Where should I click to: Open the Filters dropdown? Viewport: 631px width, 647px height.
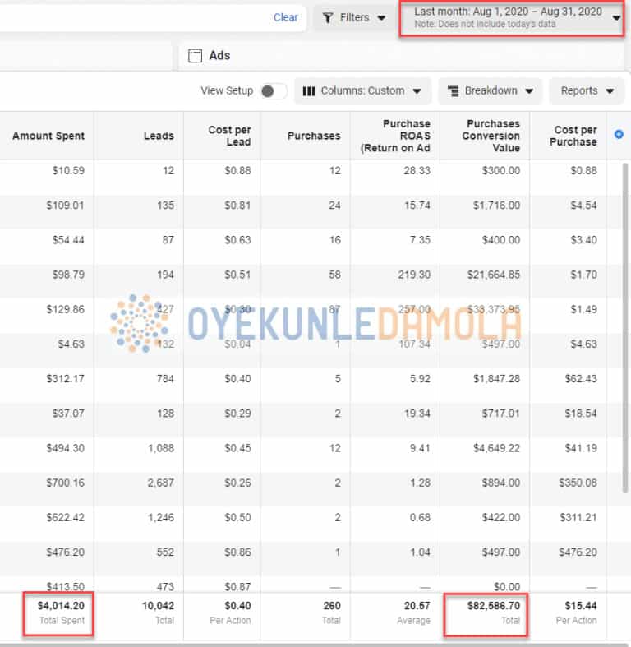(x=354, y=18)
